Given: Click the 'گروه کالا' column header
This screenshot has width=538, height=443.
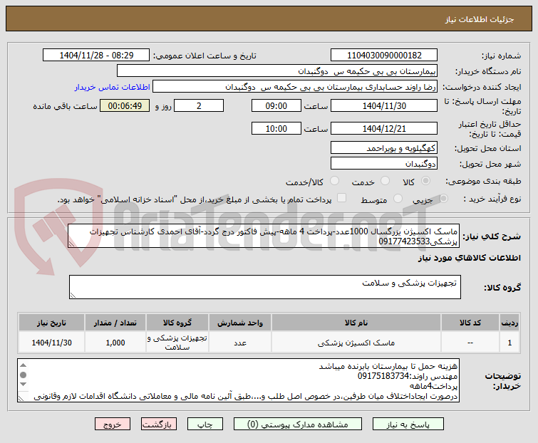Looking at the screenshot, I should coord(177,323).
